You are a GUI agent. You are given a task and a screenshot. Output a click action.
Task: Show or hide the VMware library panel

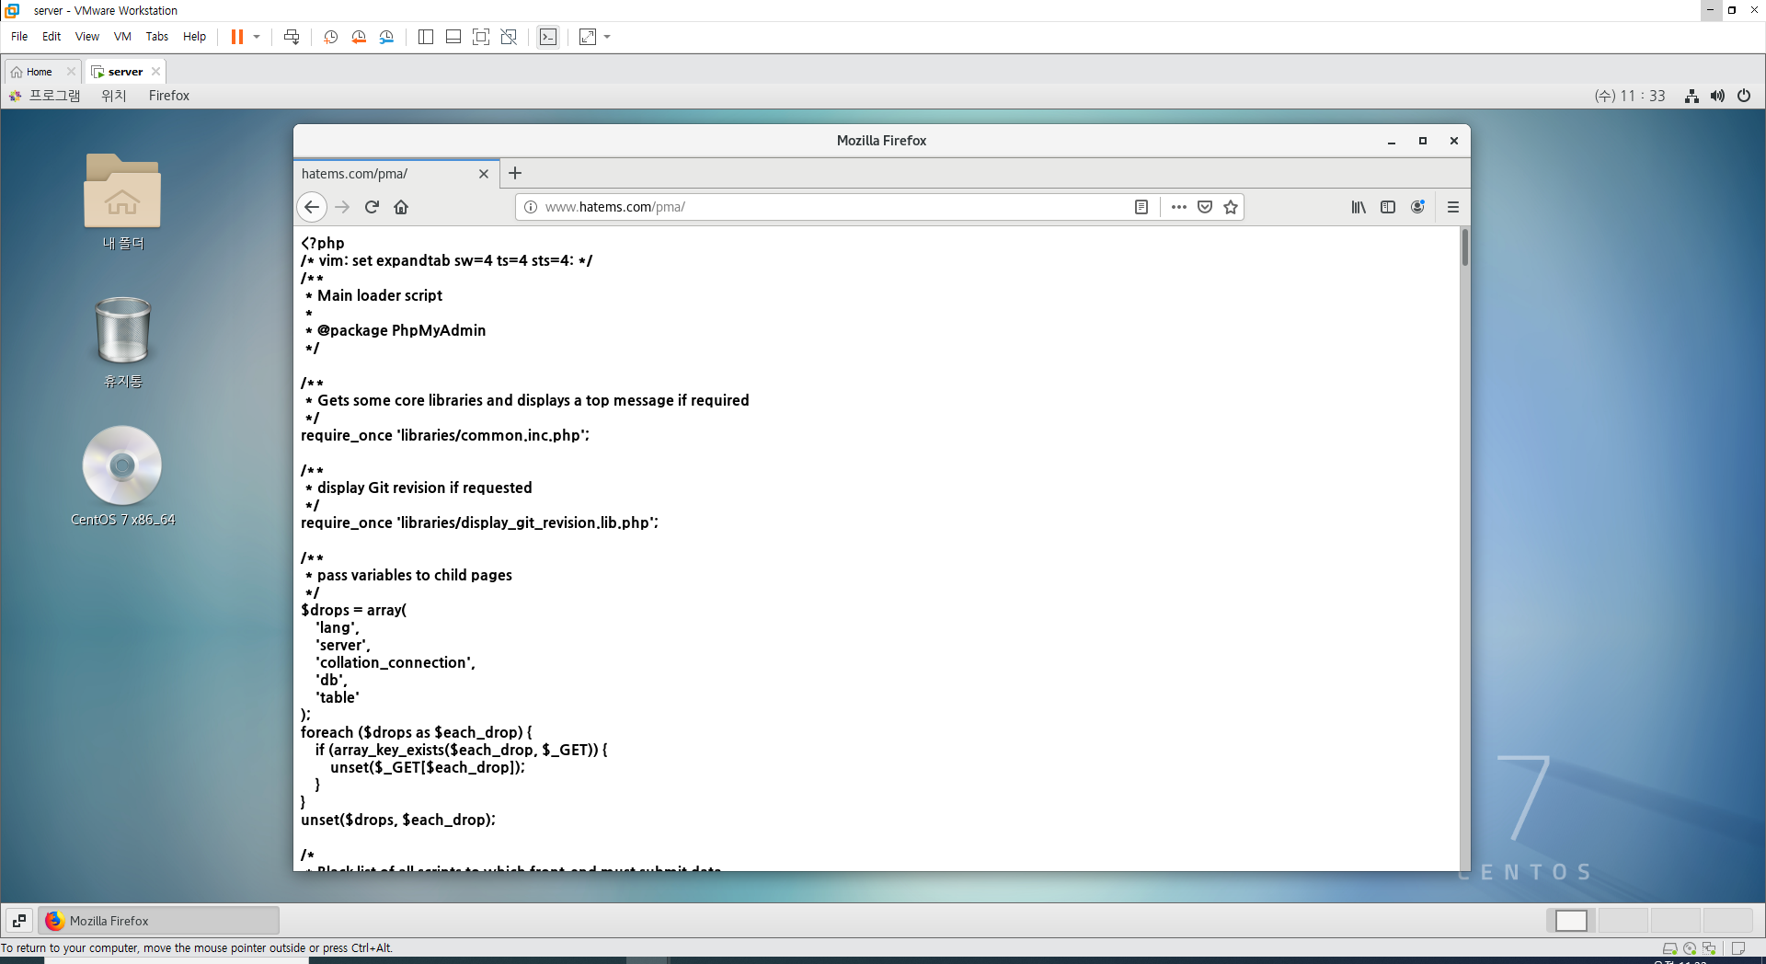(x=426, y=37)
